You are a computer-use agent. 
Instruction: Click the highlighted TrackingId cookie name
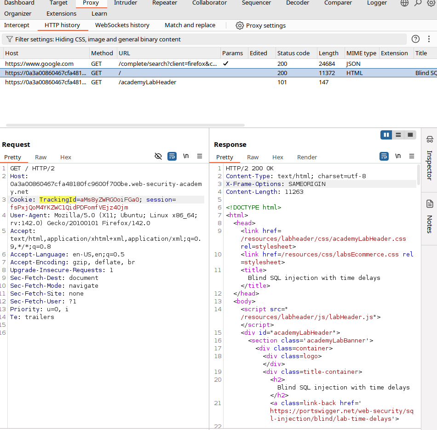(57, 200)
